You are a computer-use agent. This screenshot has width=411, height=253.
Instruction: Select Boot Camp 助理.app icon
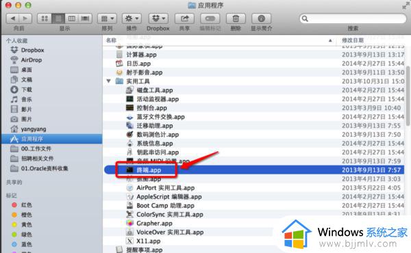pyautogui.click(x=129, y=205)
